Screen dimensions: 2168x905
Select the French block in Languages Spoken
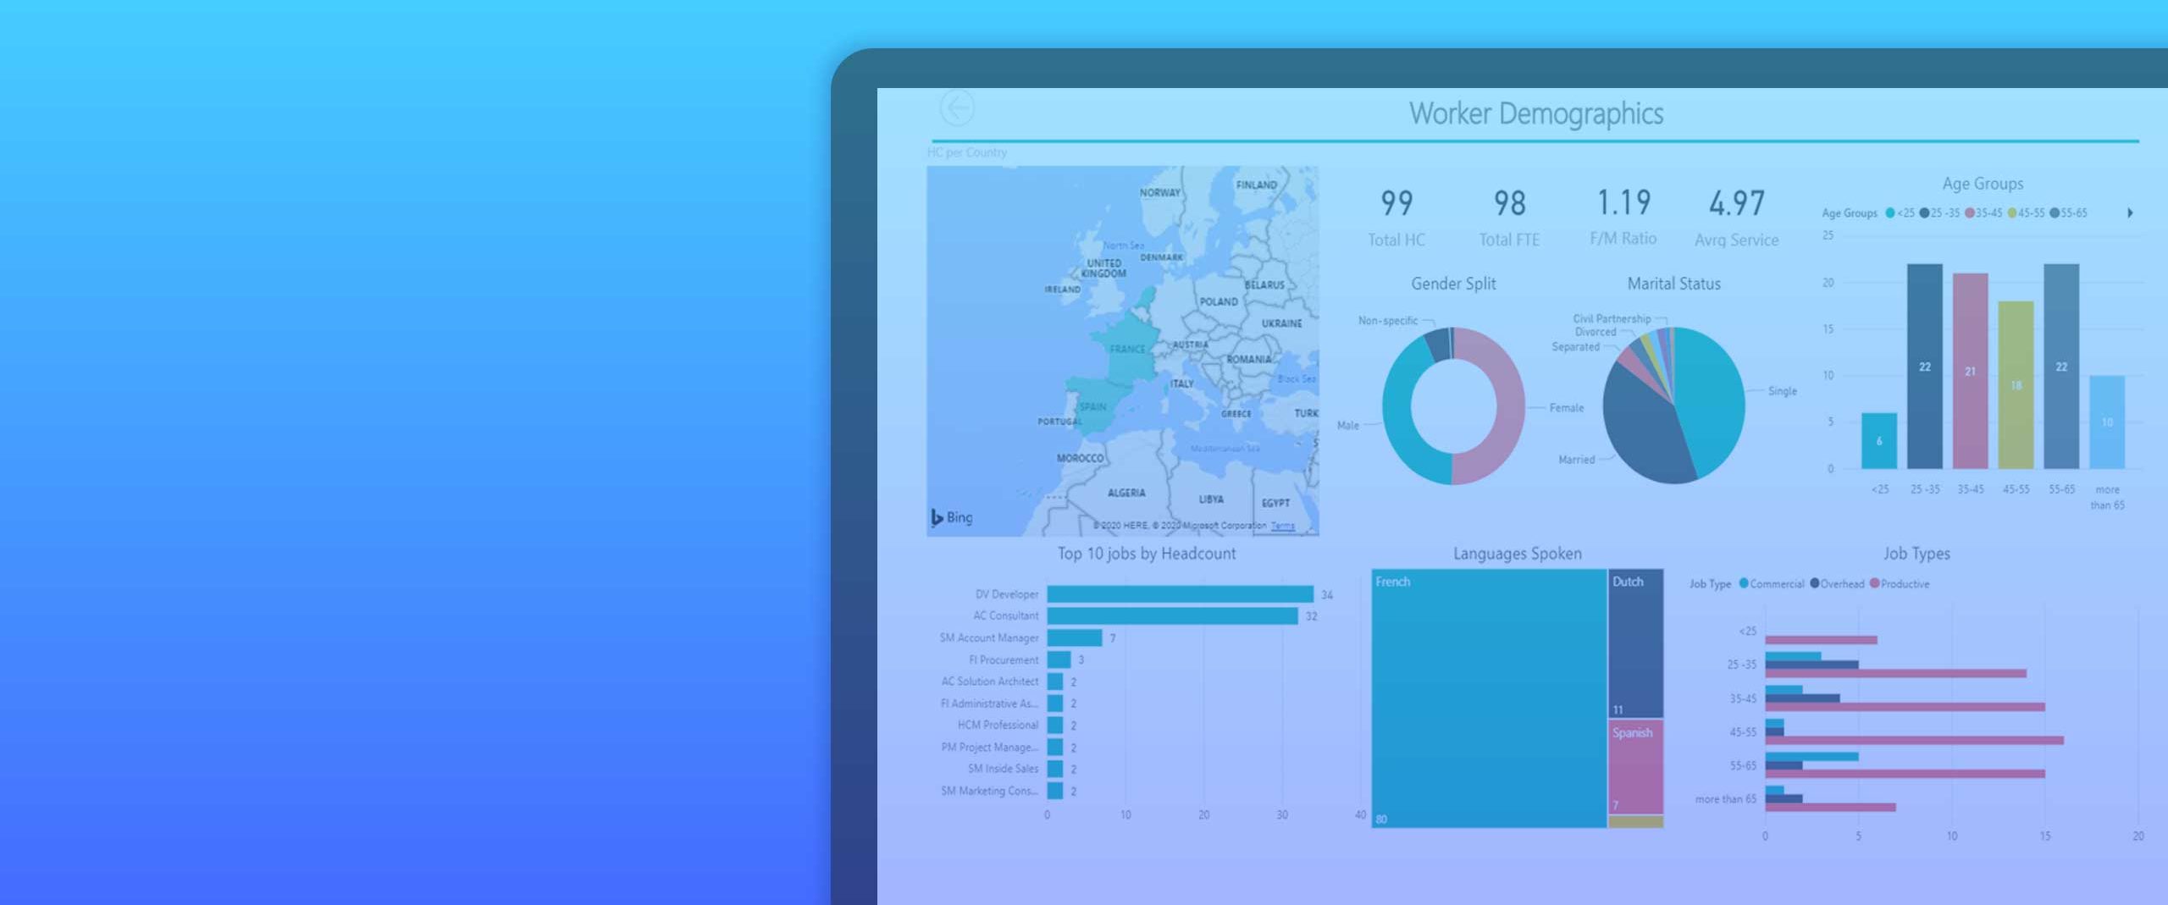(1489, 698)
